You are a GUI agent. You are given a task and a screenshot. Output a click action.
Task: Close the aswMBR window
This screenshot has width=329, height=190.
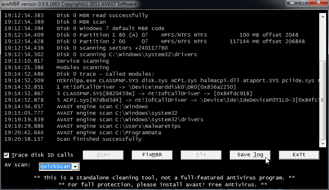coord(318,3)
